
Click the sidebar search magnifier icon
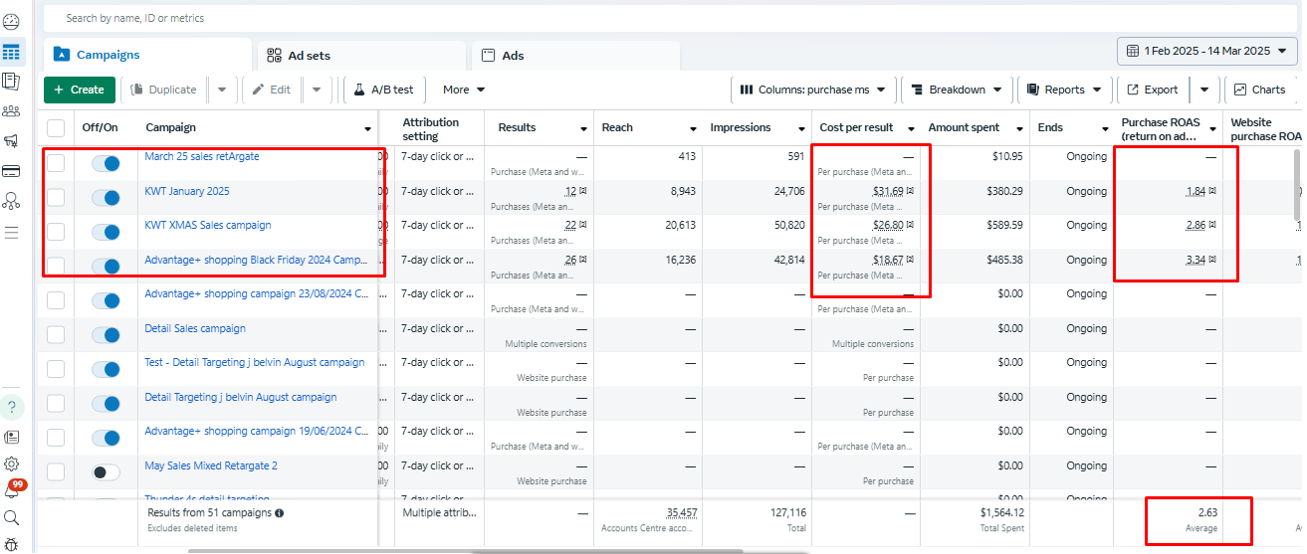point(11,517)
